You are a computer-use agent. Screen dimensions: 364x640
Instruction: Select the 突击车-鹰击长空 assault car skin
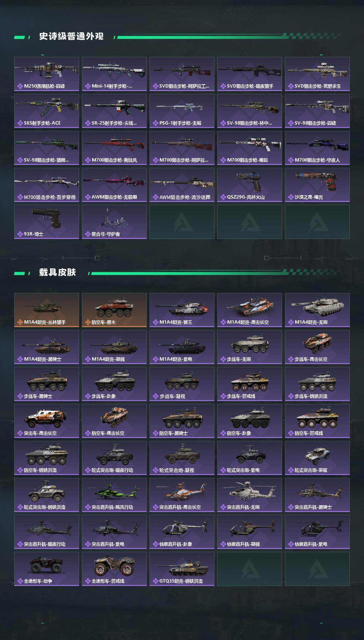tap(47, 421)
